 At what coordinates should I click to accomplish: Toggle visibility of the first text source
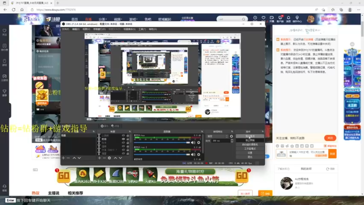click(123, 135)
